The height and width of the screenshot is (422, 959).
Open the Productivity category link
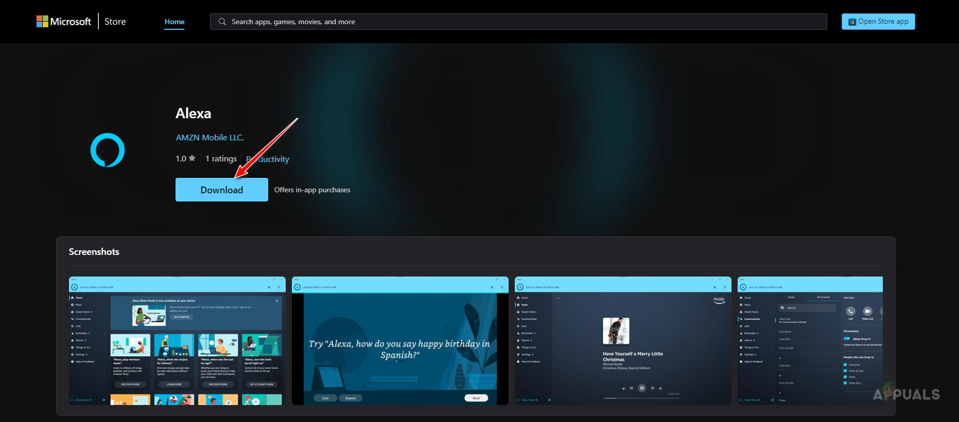click(x=268, y=159)
